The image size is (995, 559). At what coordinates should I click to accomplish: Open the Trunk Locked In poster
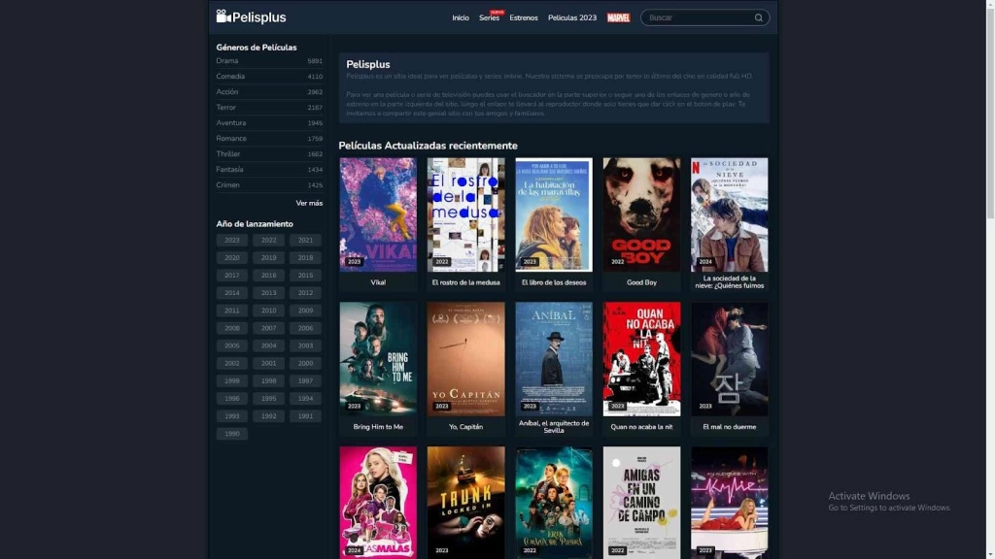(465, 502)
